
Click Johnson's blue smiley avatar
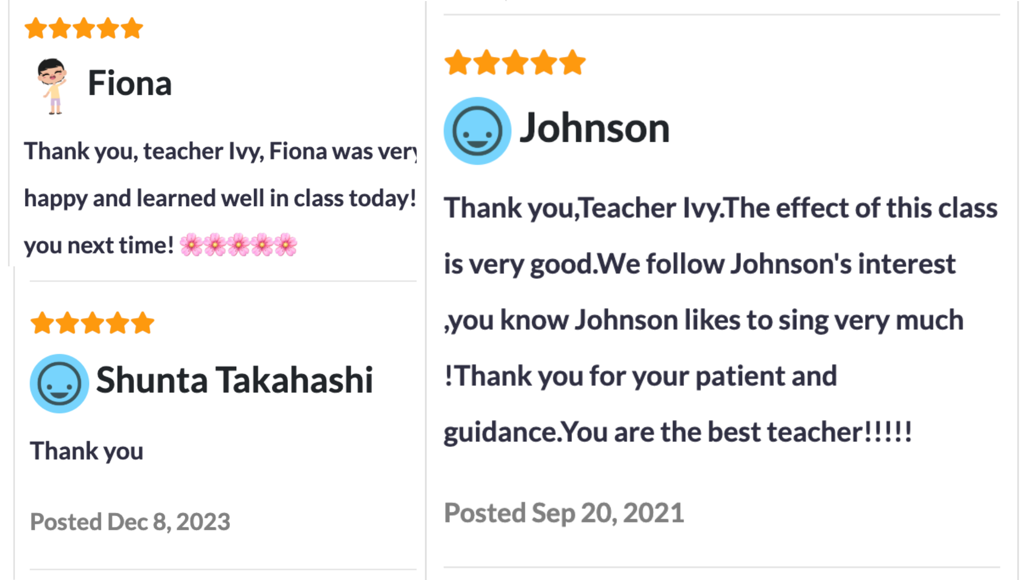[477, 130]
